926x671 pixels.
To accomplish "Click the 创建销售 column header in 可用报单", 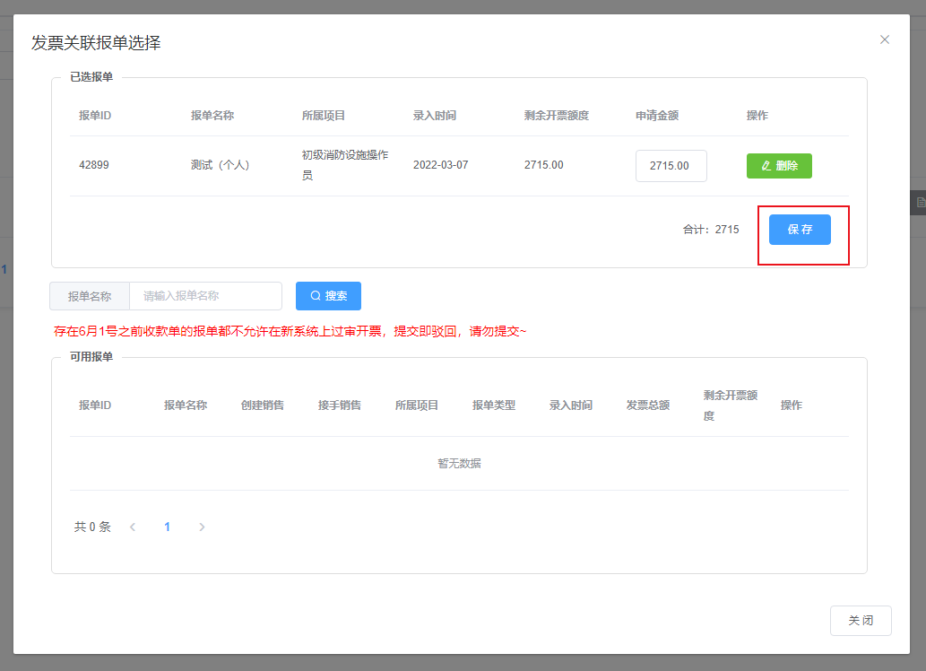I will point(263,405).
